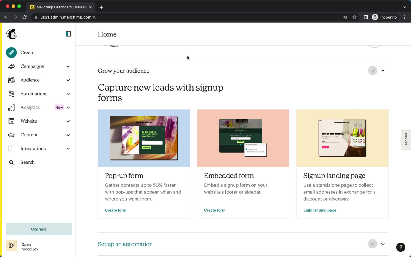Click the Signup landing page card title
This screenshot has height=257, width=411.
(x=334, y=176)
